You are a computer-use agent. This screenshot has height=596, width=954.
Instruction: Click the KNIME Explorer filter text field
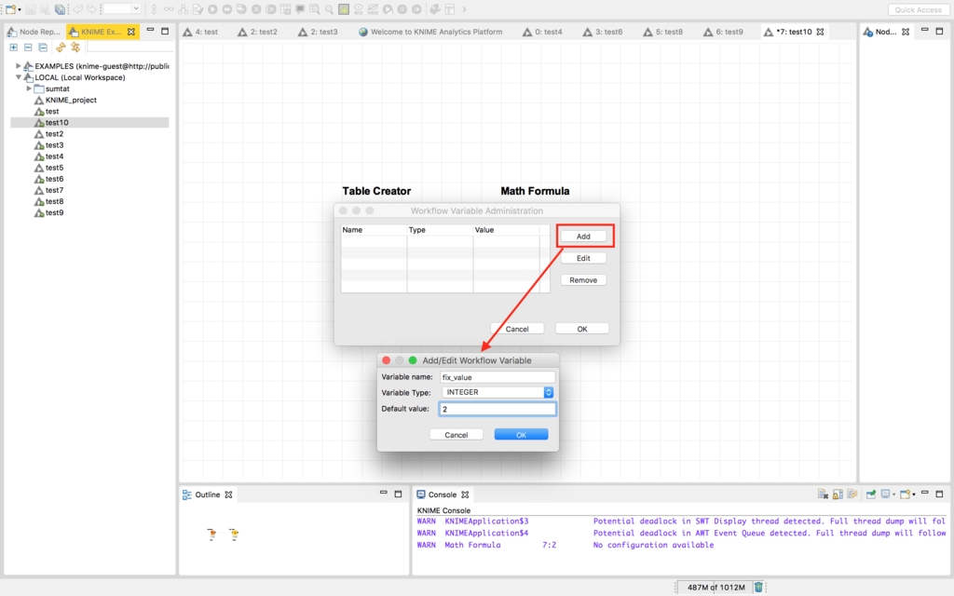tap(129, 47)
